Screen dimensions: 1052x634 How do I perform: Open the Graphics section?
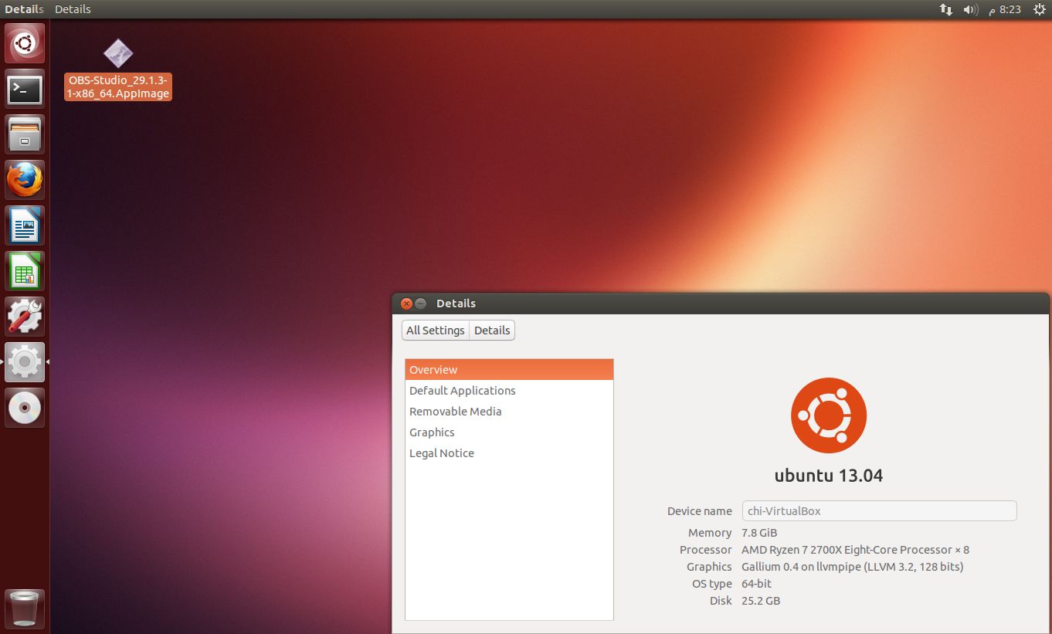pos(509,432)
